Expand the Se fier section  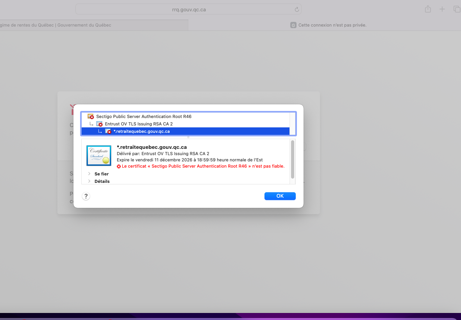[x=89, y=174]
